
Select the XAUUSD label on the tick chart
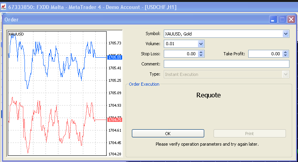point(16,34)
